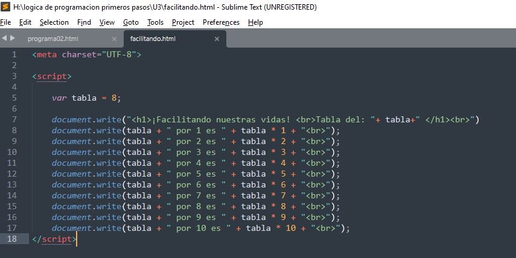This screenshot has width=516, height=258.
Task: Click line number 1 in the gutter
Action: pyautogui.click(x=14, y=54)
